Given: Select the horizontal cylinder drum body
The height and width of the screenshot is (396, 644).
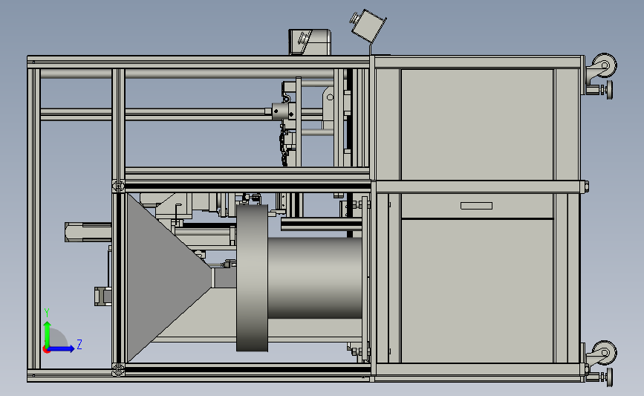Looking at the screenshot, I should point(315,278).
